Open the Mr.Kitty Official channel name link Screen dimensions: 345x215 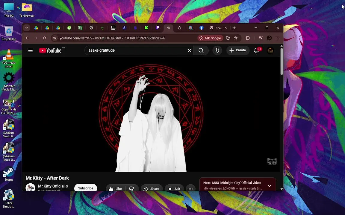pos(51,186)
